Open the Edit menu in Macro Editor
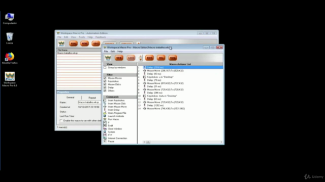The height and width of the screenshot is (182, 325). pos(113,52)
